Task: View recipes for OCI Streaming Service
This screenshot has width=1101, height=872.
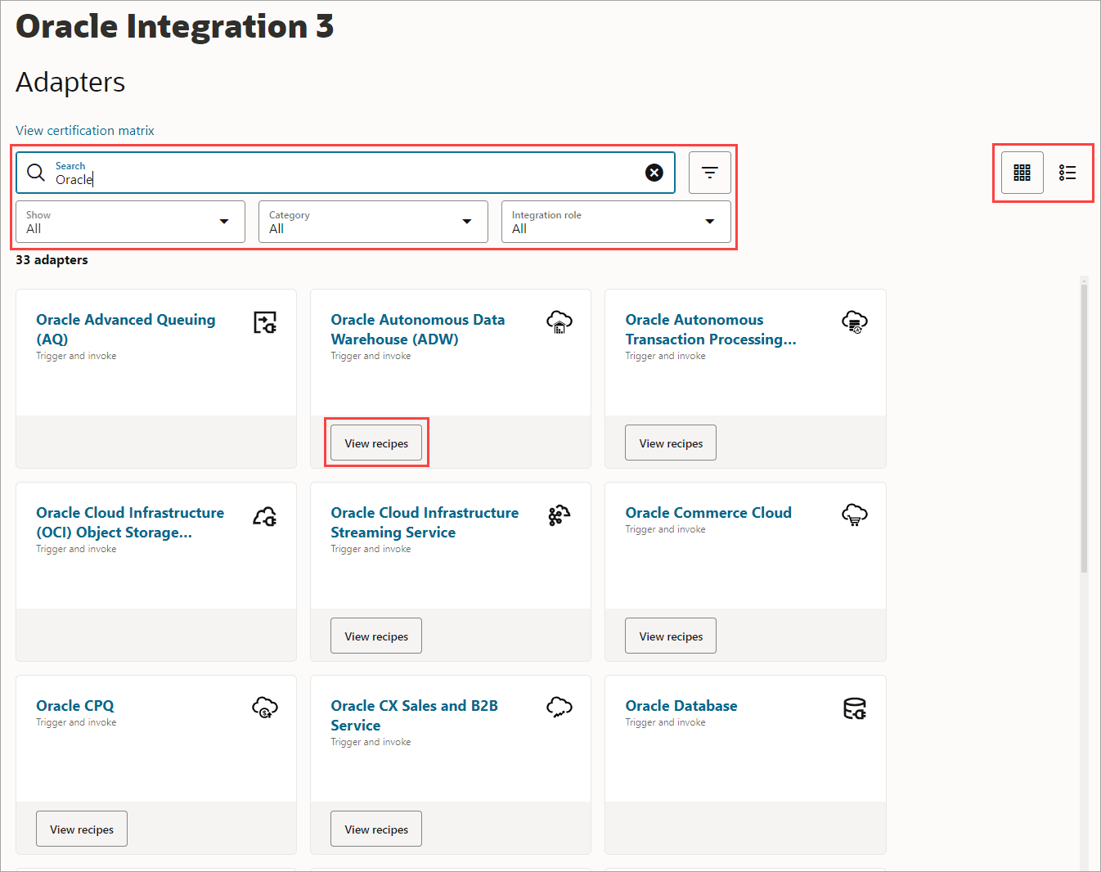Action: 376,636
